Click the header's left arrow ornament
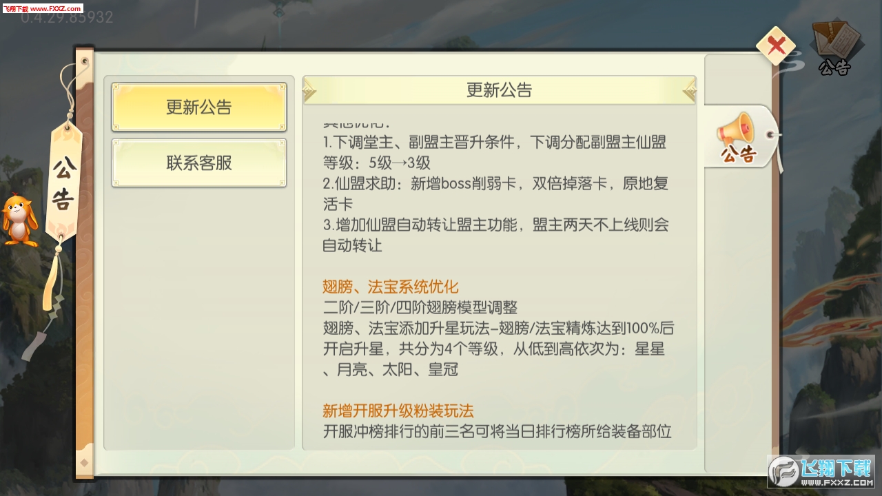Image resolution: width=882 pixels, height=496 pixels. tap(309, 90)
